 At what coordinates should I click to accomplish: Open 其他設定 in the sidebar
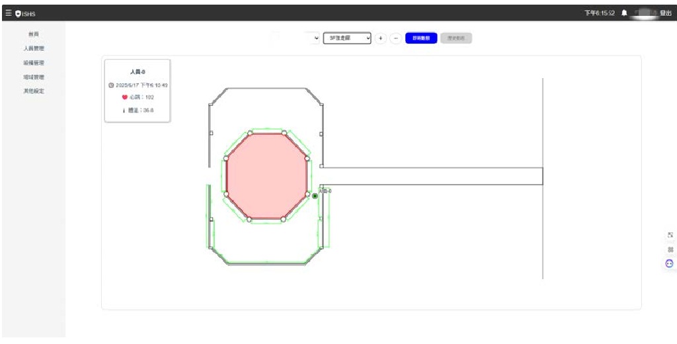(33, 91)
